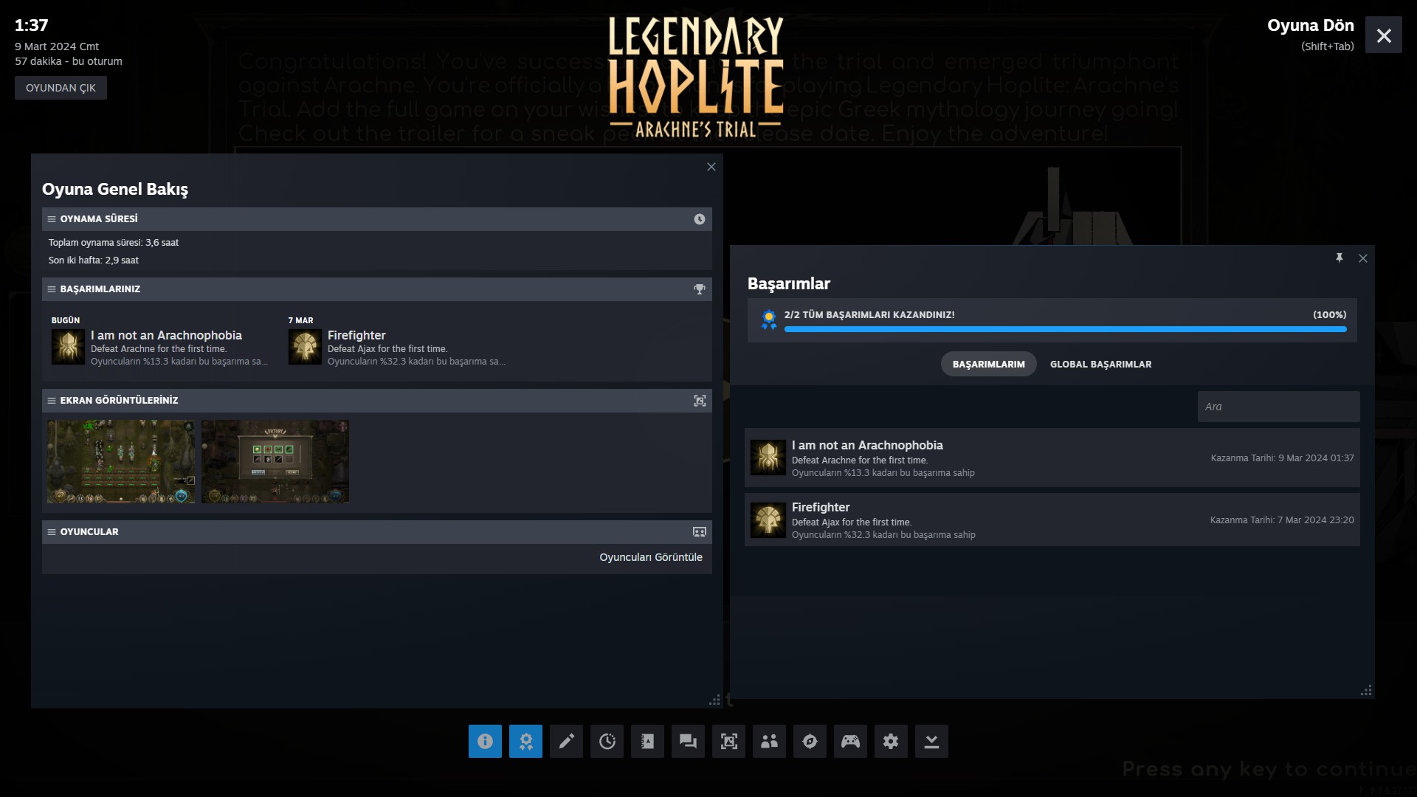
Task: Open the discussions chat icon in toolbar
Action: click(x=688, y=741)
